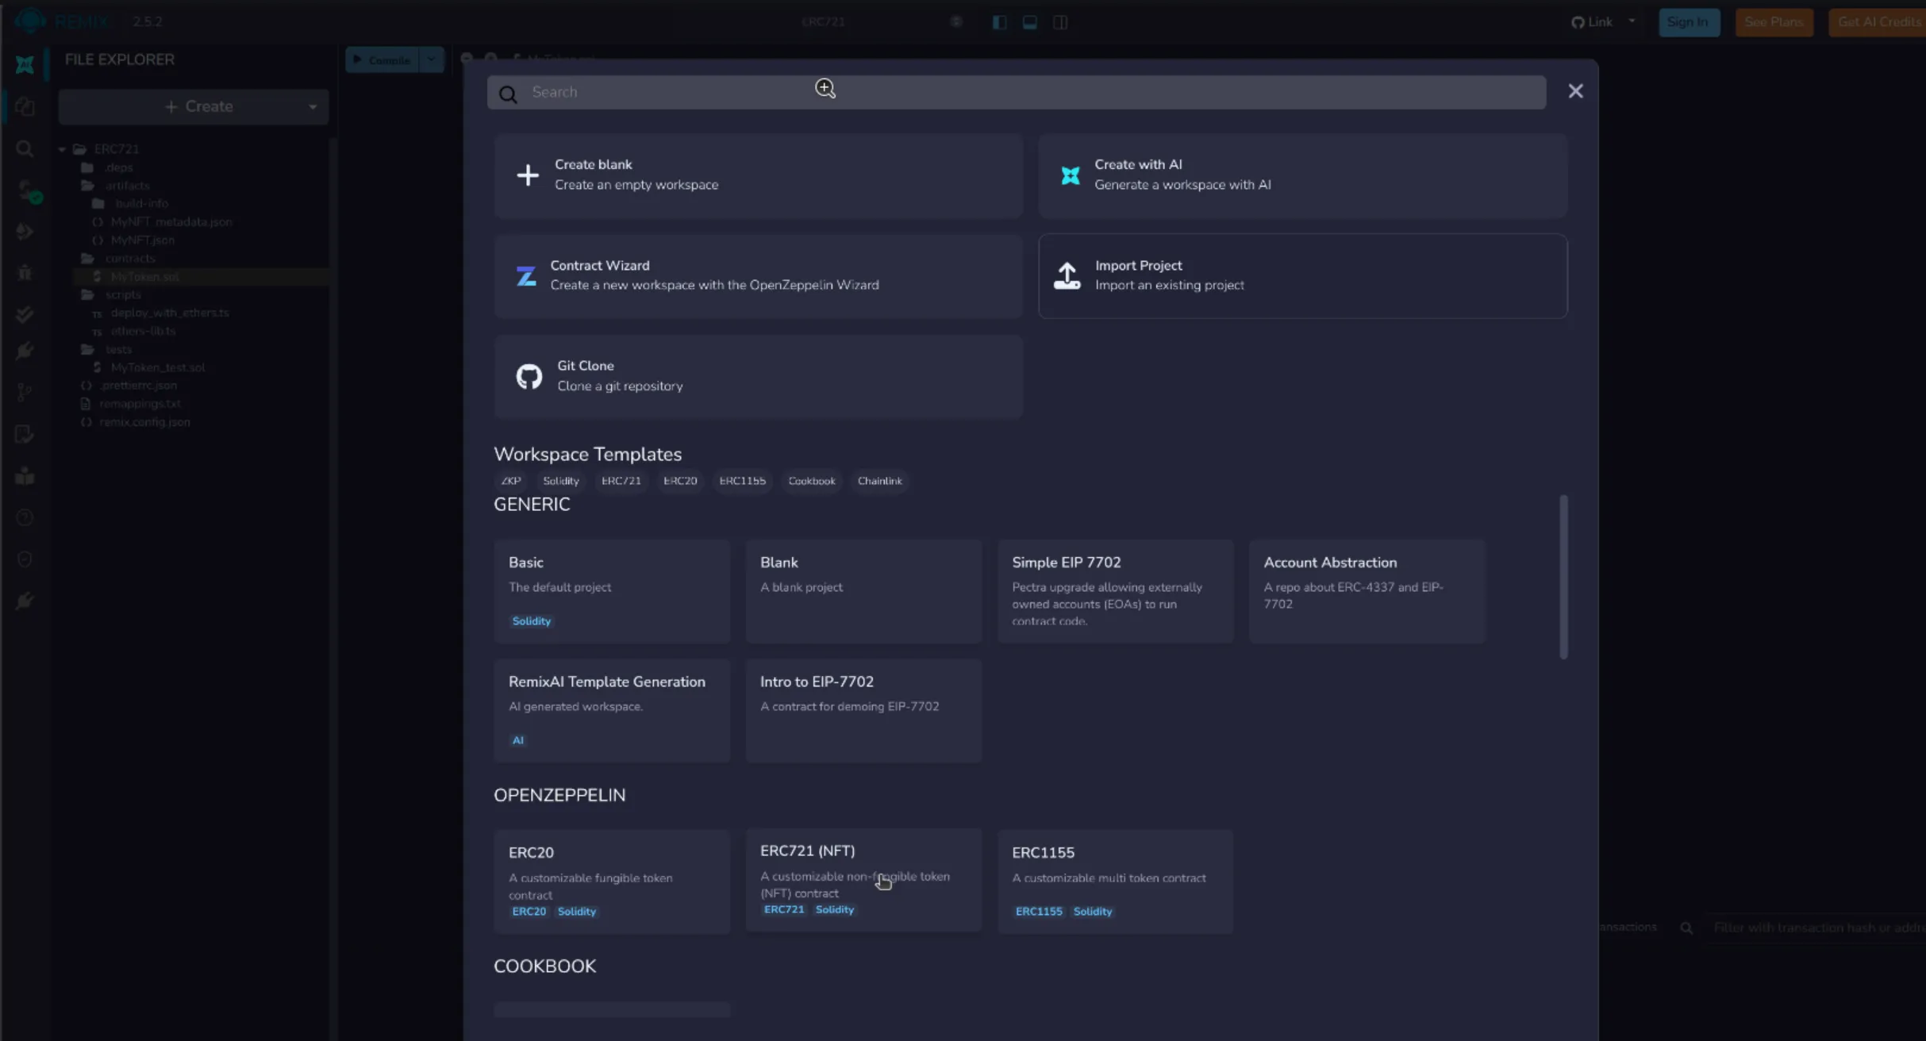
Task: Select Import Project option
Action: coord(1303,276)
